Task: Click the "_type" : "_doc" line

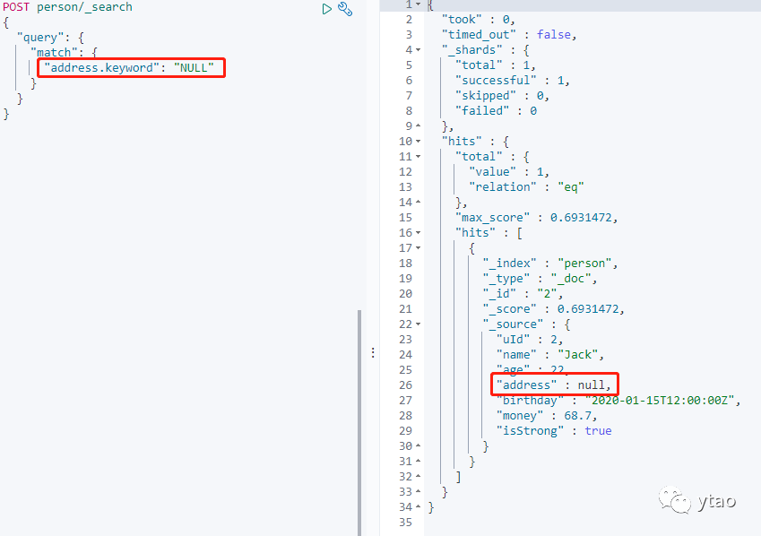Action: tap(540, 279)
